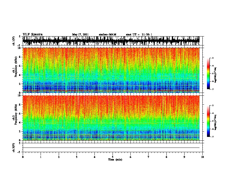This screenshot has width=228, height=176.
Task: Click the time axis tick label "7"
Action: click(x=149, y=157)
